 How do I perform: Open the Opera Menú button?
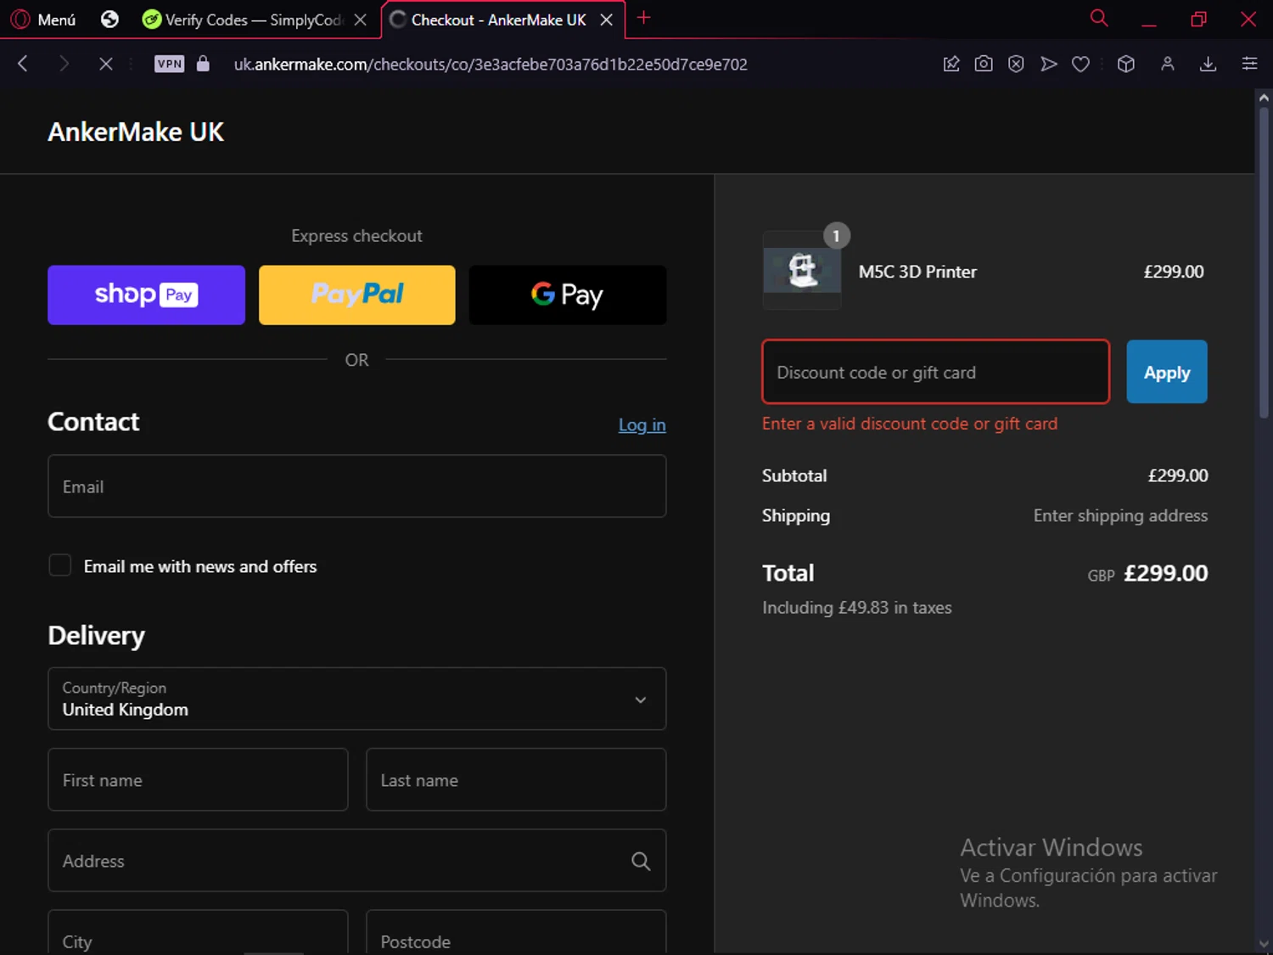pyautogui.click(x=44, y=20)
